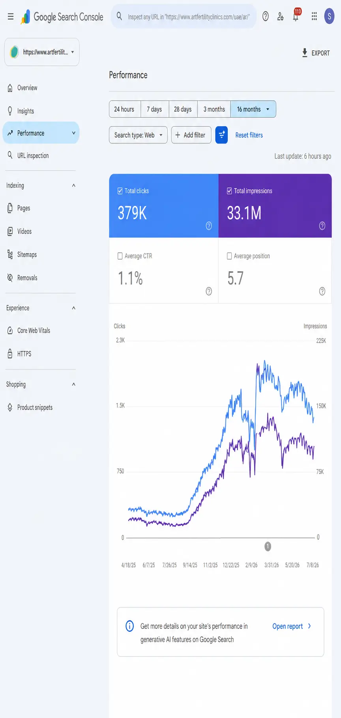341x718 pixels.
Task: Open Search type: Web dropdown
Action: tap(138, 135)
